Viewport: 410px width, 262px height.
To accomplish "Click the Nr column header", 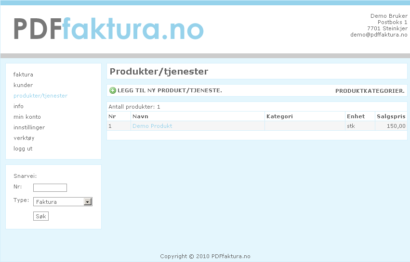I will click(x=119, y=116).
